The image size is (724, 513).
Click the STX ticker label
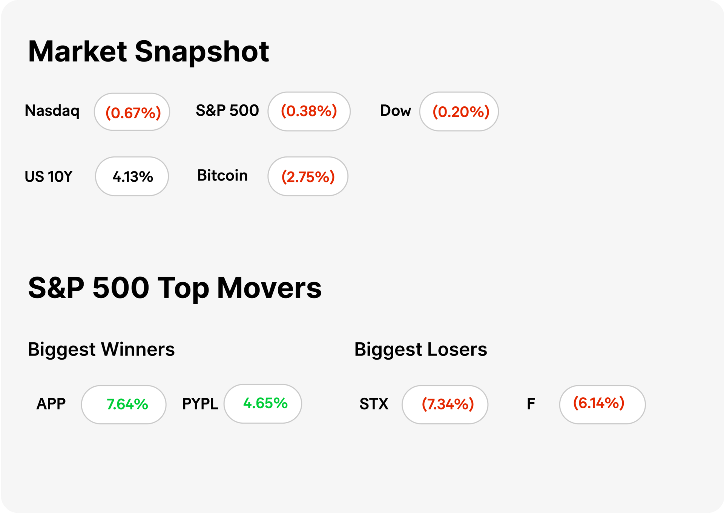click(374, 404)
